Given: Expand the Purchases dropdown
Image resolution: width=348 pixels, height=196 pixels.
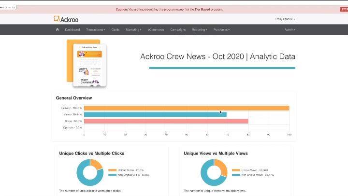Looking at the screenshot, I should pos(221,30).
